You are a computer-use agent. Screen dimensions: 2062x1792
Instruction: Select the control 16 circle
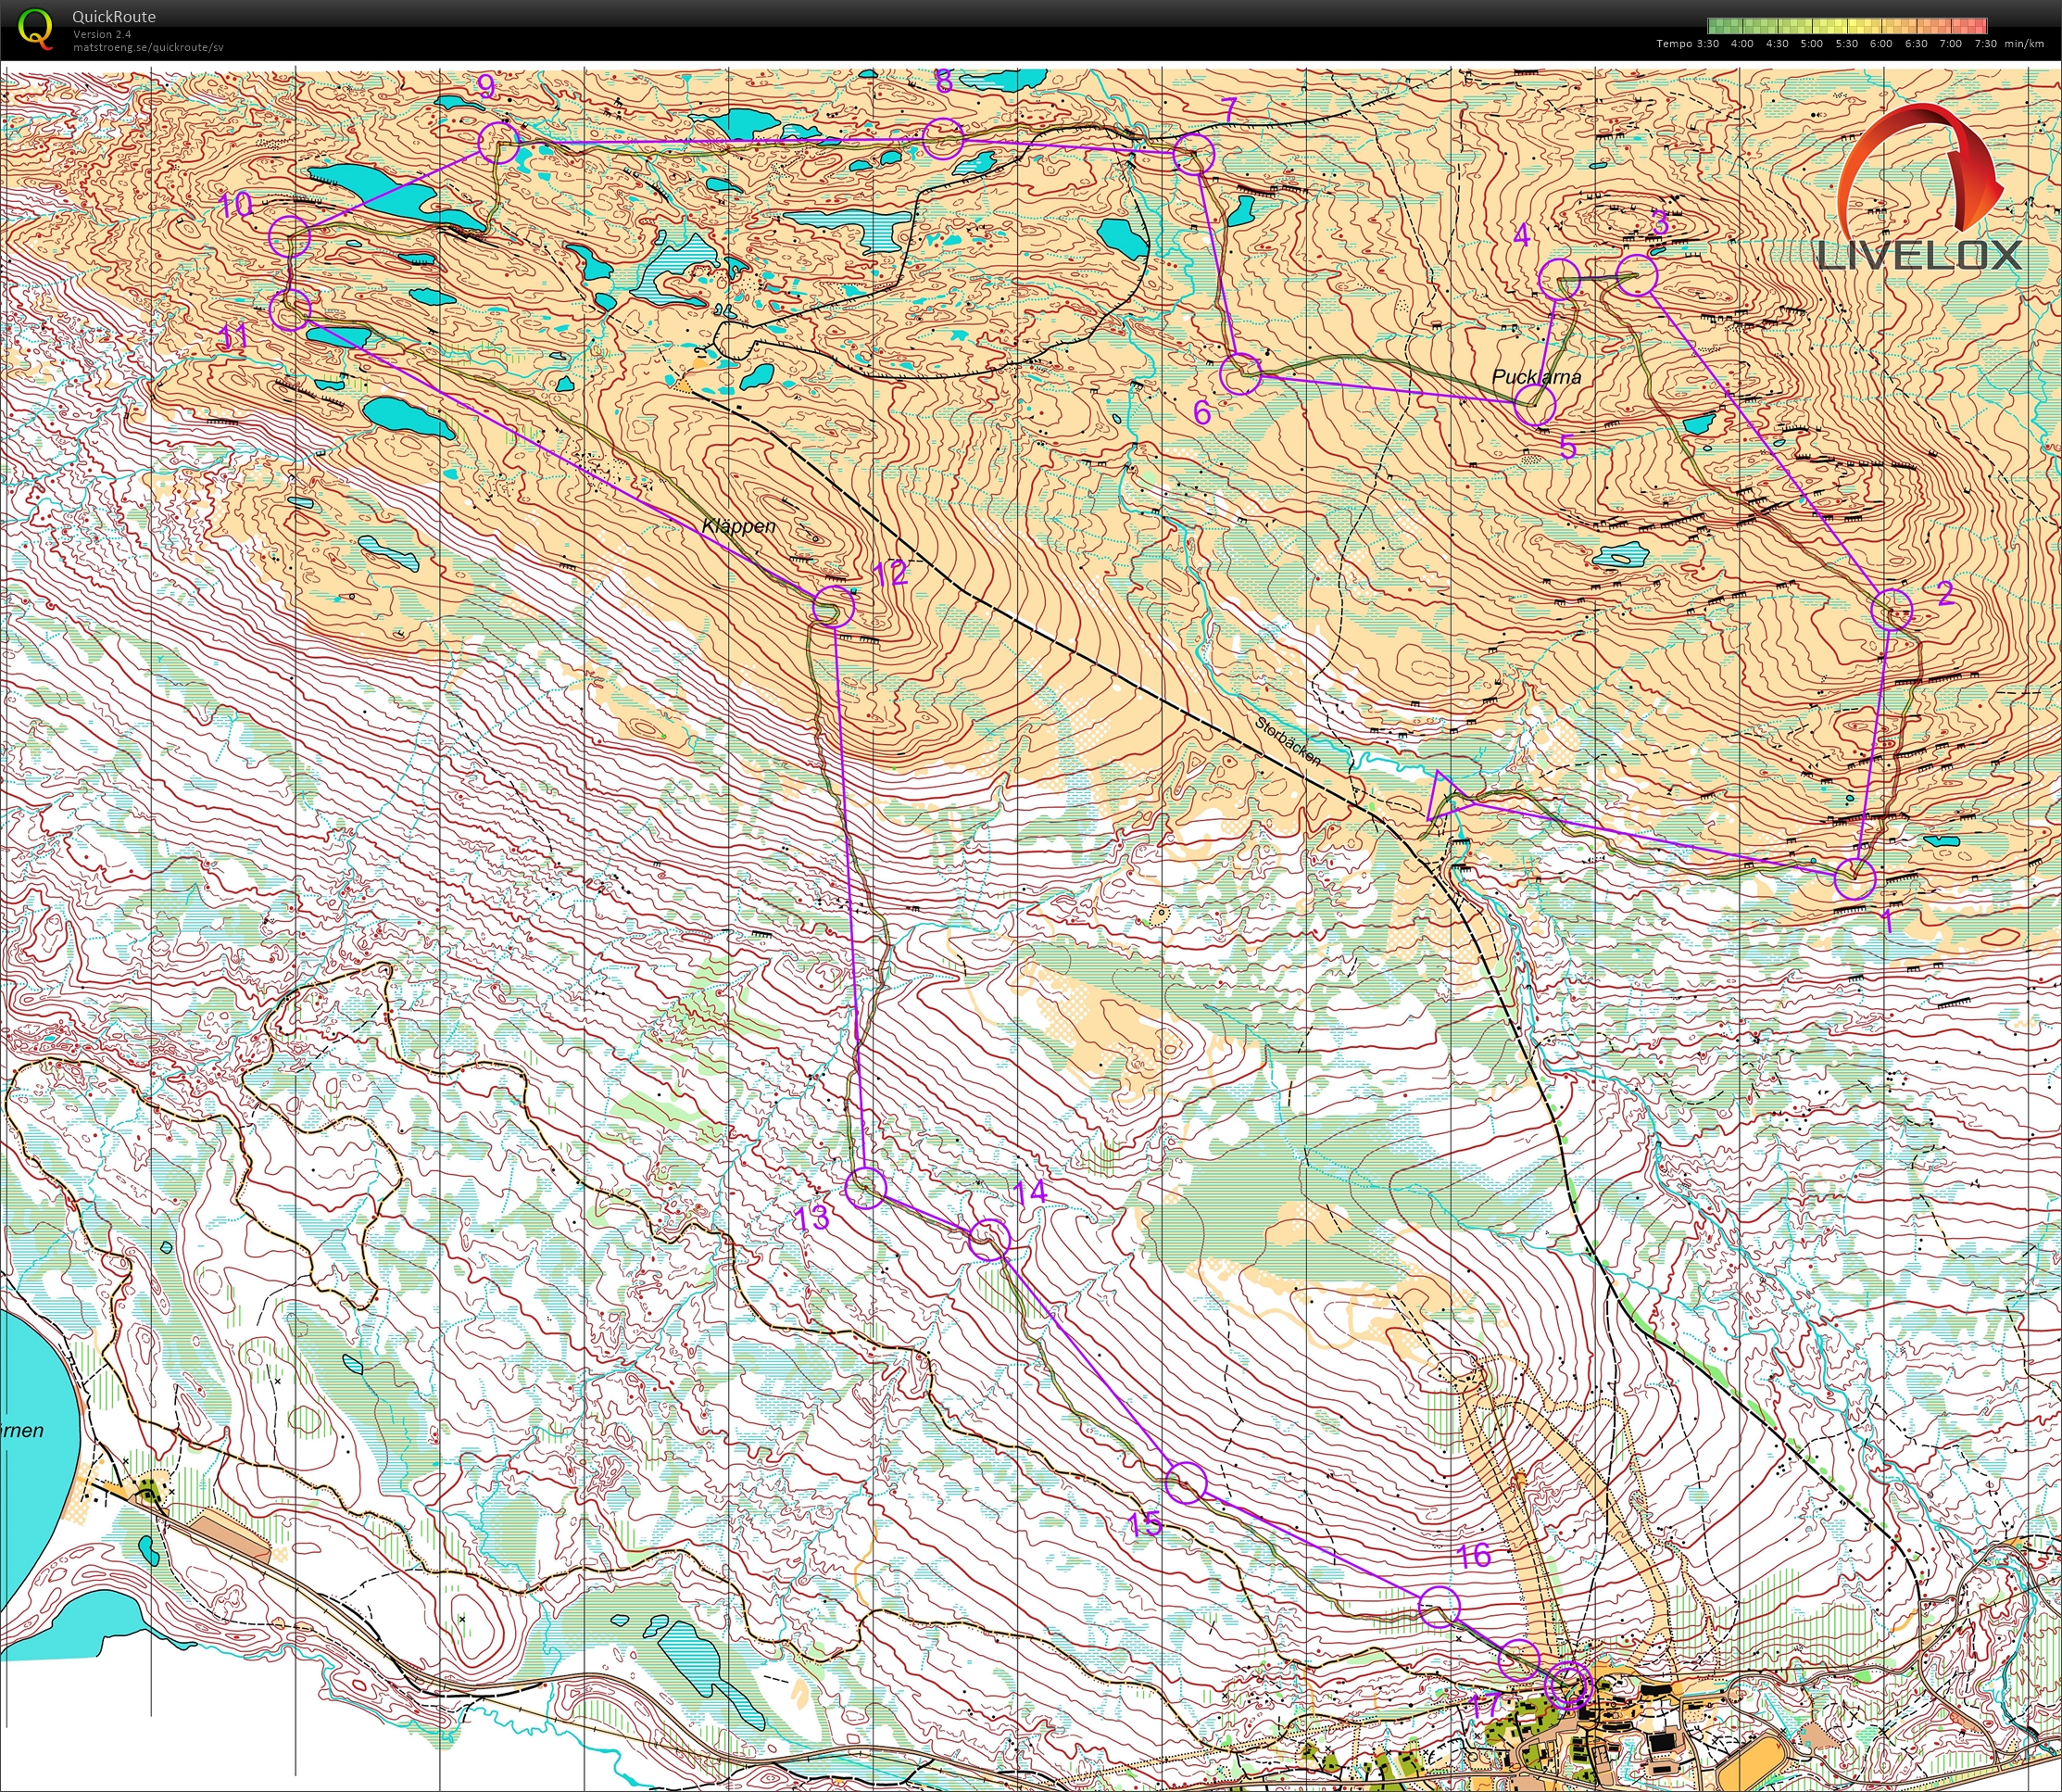coord(1440,1607)
